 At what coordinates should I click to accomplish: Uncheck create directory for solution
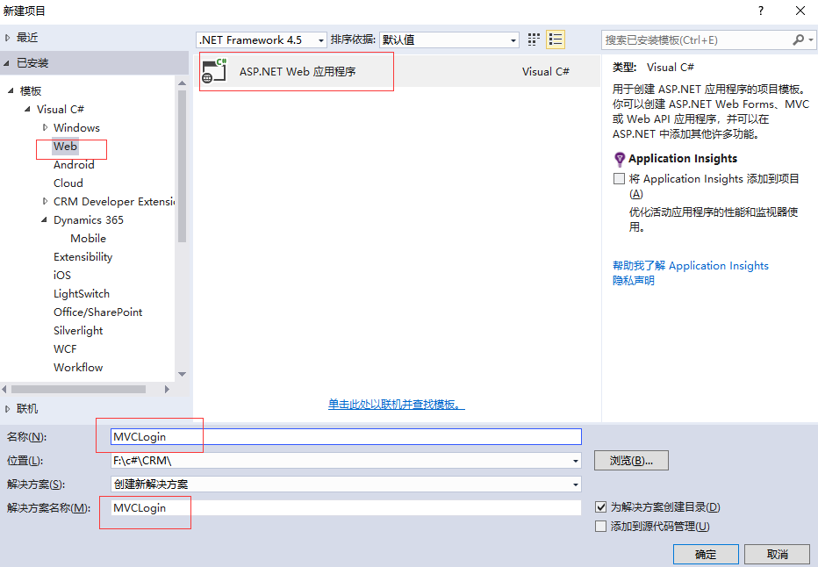600,507
